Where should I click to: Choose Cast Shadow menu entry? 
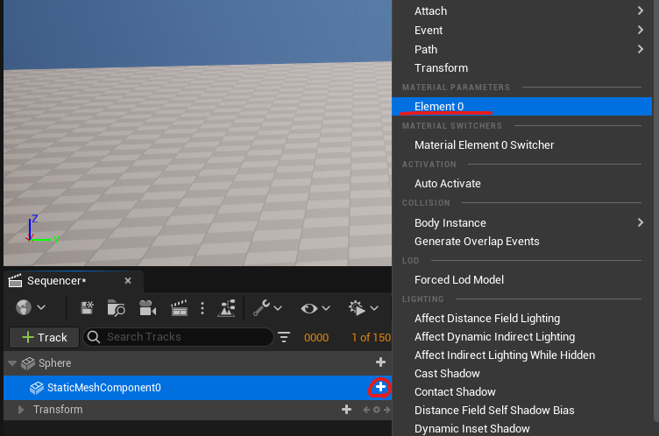pyautogui.click(x=521, y=374)
